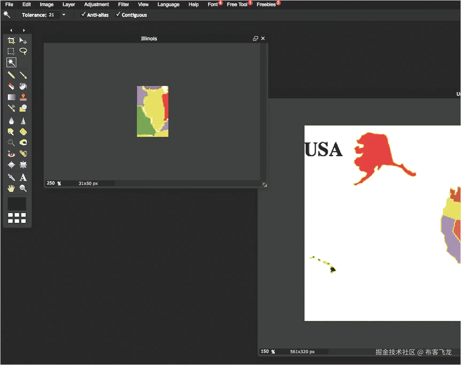Image resolution: width=461 pixels, height=365 pixels.
Task: Select the Smudge tool
Action: click(11, 132)
